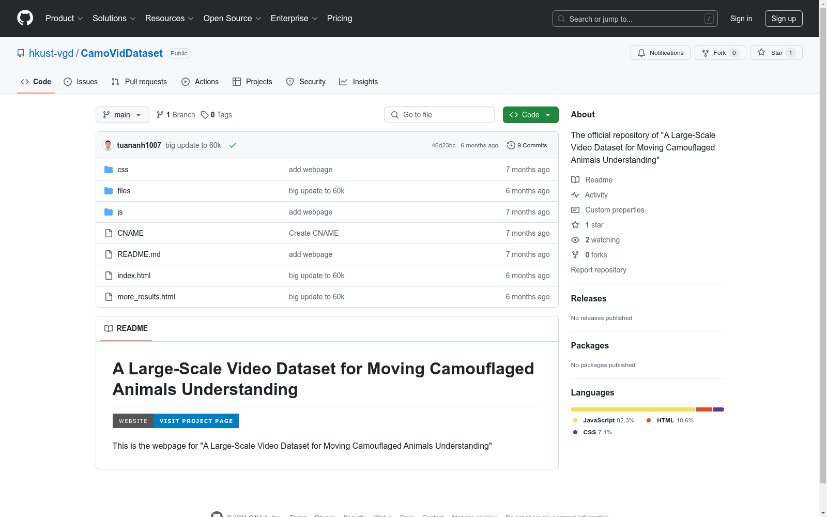The height and width of the screenshot is (517, 827).
Task: Click the JavaScript 82.3% language link
Action: (x=603, y=420)
